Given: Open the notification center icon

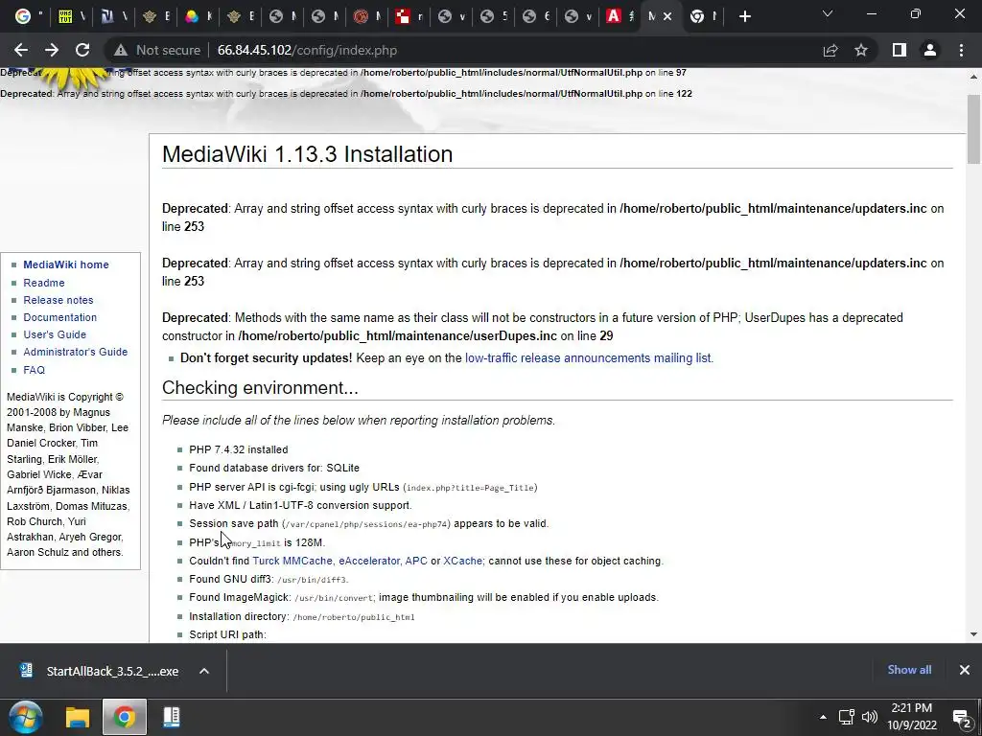Looking at the screenshot, I should (x=961, y=717).
